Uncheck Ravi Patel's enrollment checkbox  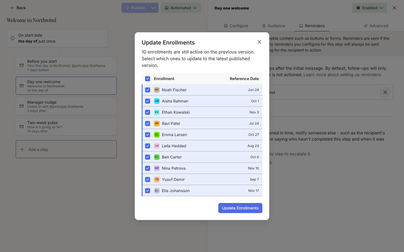[148, 123]
